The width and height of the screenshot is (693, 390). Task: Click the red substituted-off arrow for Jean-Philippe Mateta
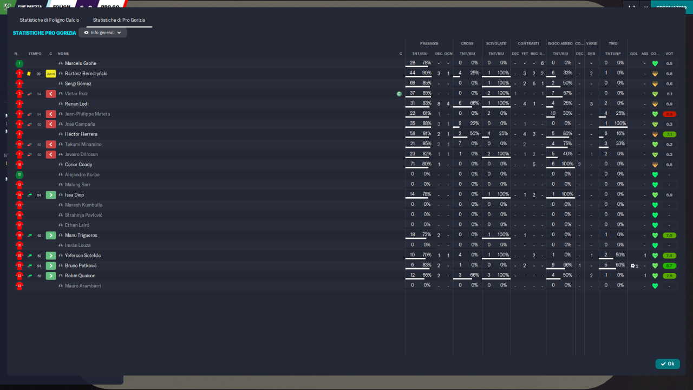click(51, 114)
